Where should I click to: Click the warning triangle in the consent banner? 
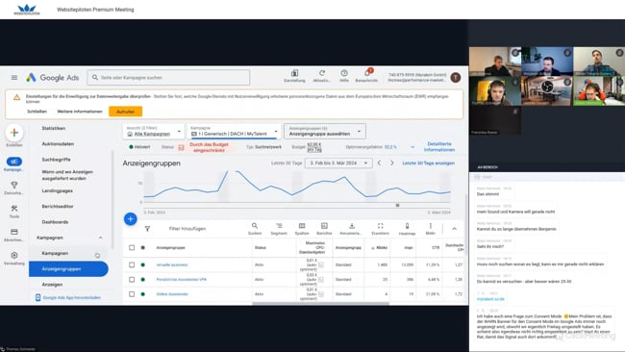(x=16, y=97)
